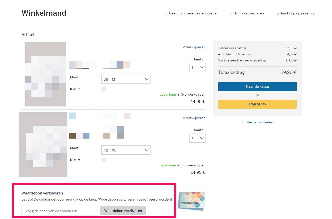Click the Gratis retourneren text
The height and width of the screenshot is (219, 332).
pyautogui.click(x=249, y=13)
